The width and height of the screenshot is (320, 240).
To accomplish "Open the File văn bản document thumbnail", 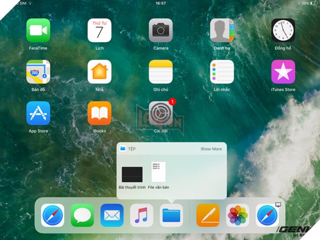I will pos(158,172).
